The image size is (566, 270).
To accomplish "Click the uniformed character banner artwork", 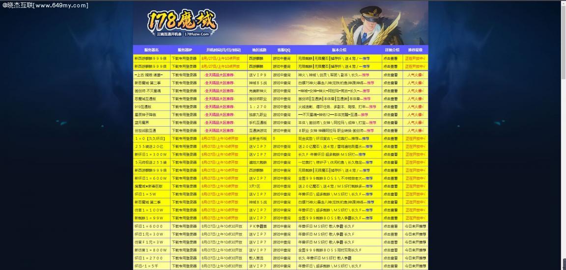I will pos(370,25).
